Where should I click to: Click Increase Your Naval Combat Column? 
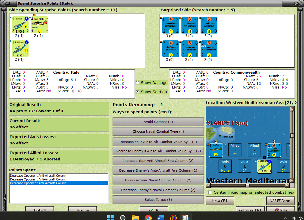(x=158, y=180)
